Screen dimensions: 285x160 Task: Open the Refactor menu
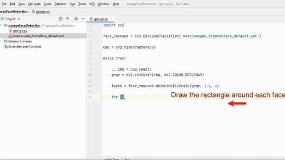pyautogui.click(x=60, y=4)
